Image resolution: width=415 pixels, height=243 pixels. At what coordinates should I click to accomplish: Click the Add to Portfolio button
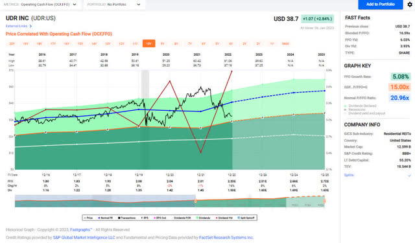(x=381, y=5)
